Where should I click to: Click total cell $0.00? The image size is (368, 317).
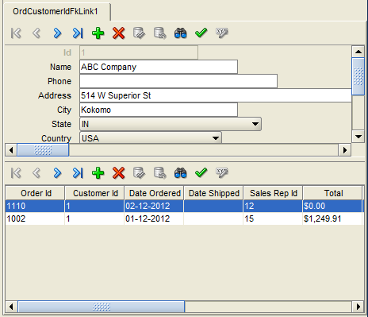pos(332,206)
